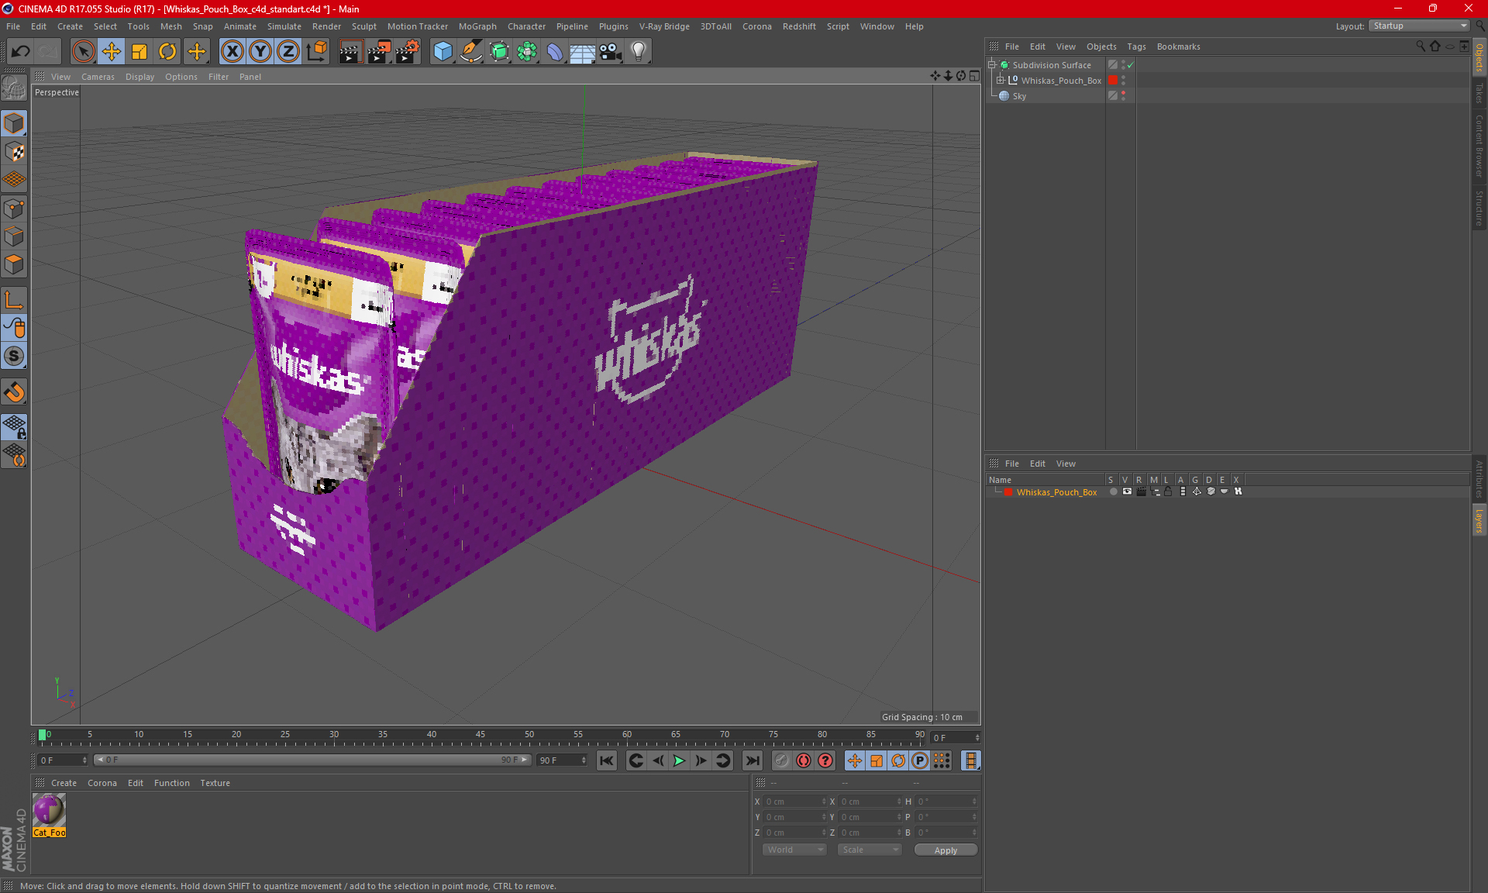Viewport: 1488px width, 893px height.
Task: Open the World coordinate system dropdown
Action: tap(794, 850)
